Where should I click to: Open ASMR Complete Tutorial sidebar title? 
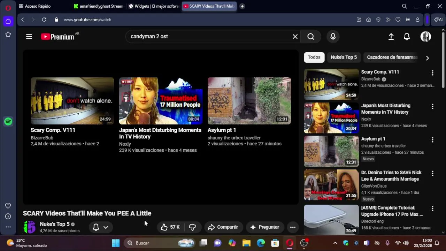point(392,211)
